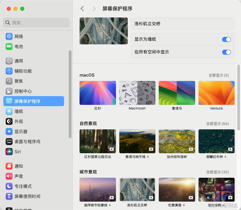This screenshot has width=241, height=210.
Task: Go back with the left chevron
Action: pos(82,9)
